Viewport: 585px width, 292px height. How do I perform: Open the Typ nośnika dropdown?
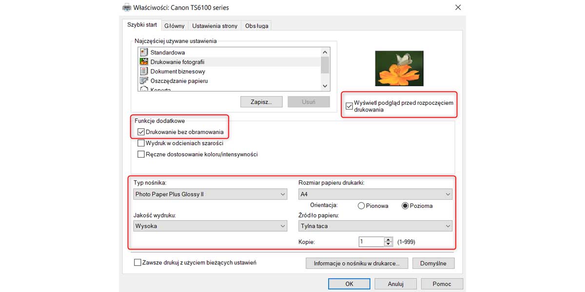point(211,194)
